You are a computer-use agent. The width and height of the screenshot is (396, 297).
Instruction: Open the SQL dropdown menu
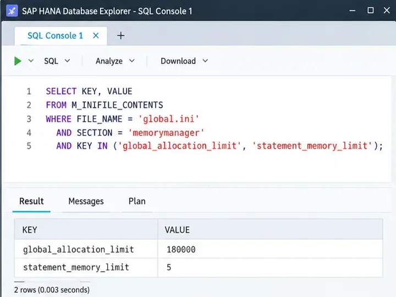pos(57,61)
